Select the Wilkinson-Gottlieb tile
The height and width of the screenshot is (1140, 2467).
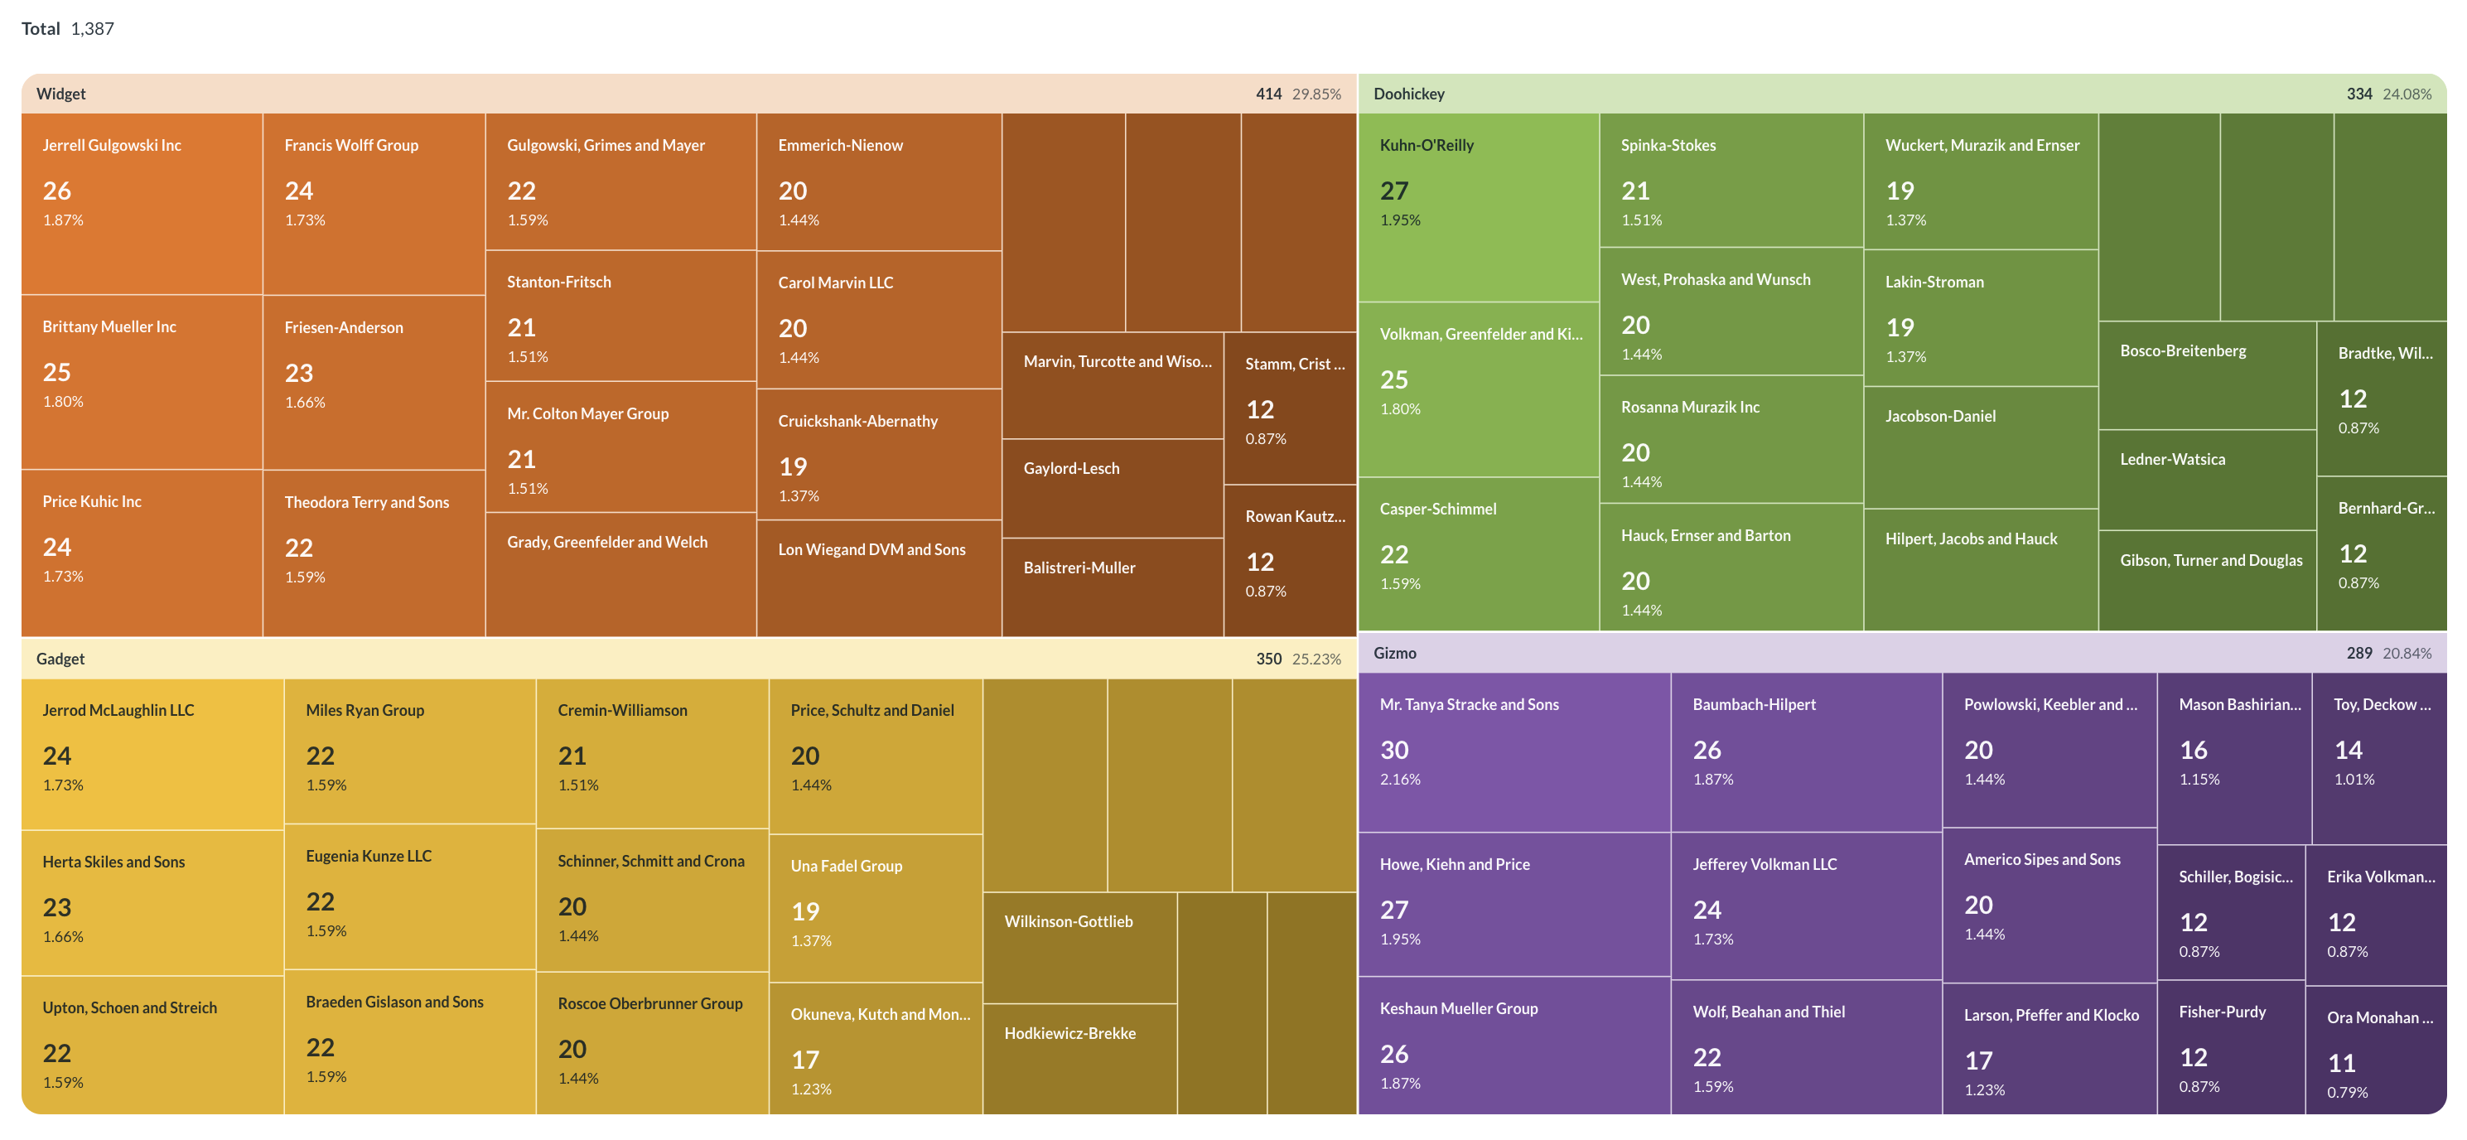tap(1080, 948)
